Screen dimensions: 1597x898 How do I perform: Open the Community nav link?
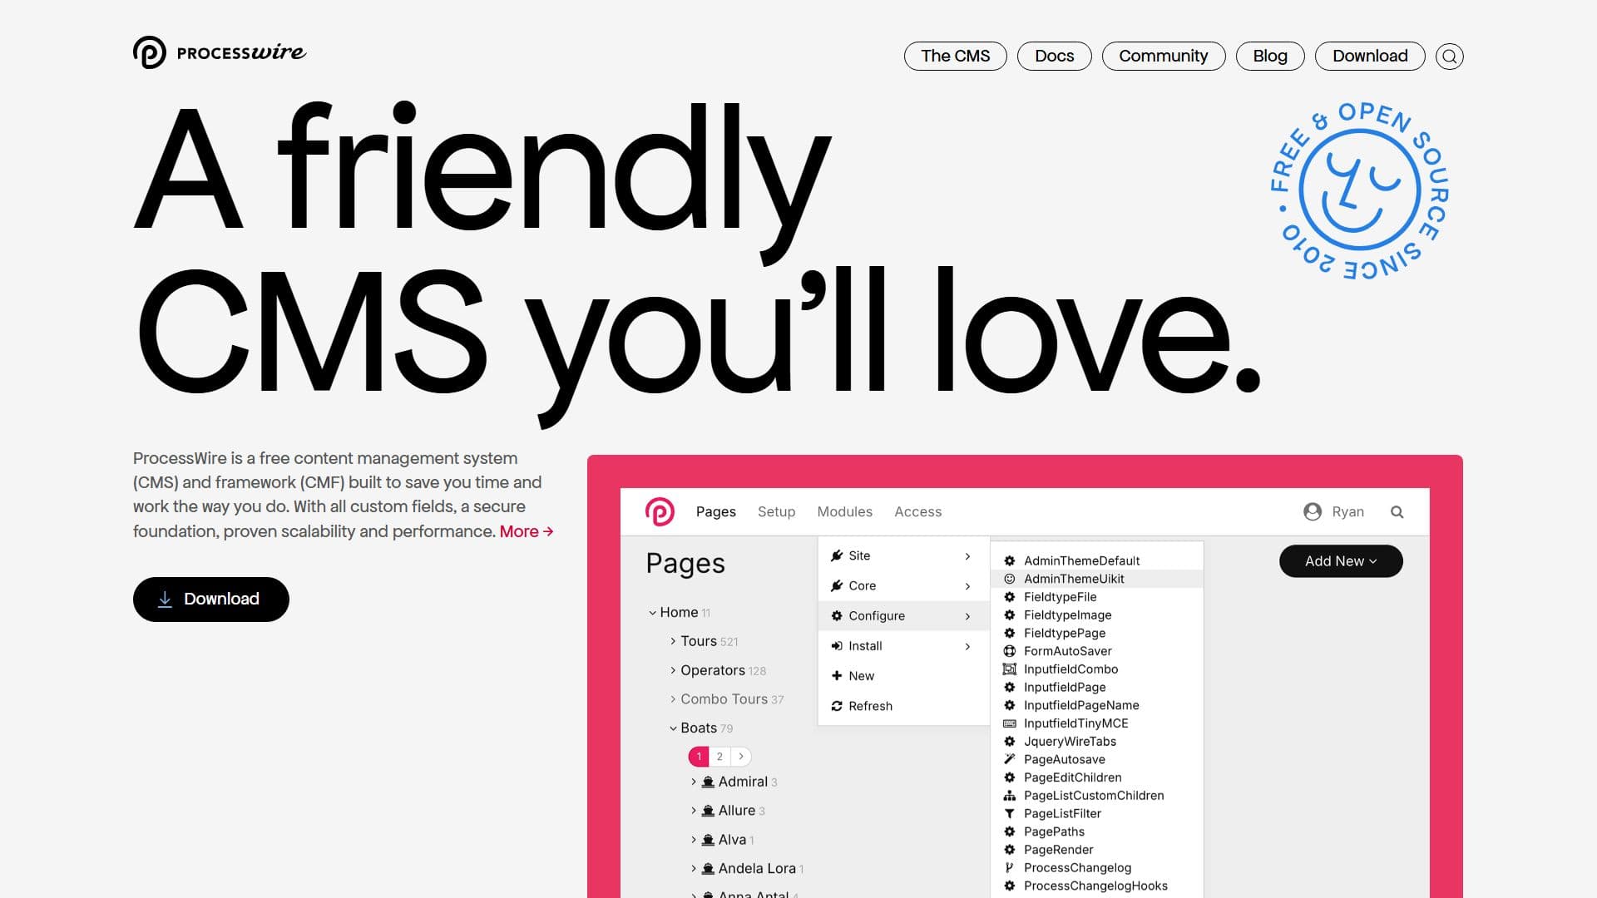[1163, 56]
